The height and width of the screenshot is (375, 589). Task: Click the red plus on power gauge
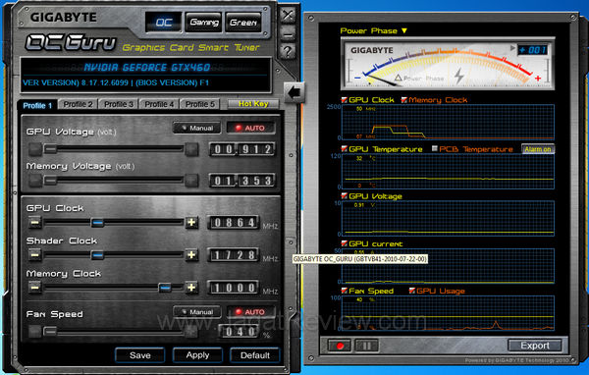click(538, 79)
